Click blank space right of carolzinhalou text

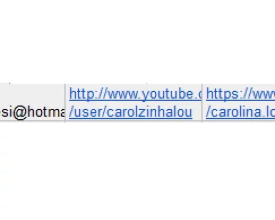[x=197, y=112]
